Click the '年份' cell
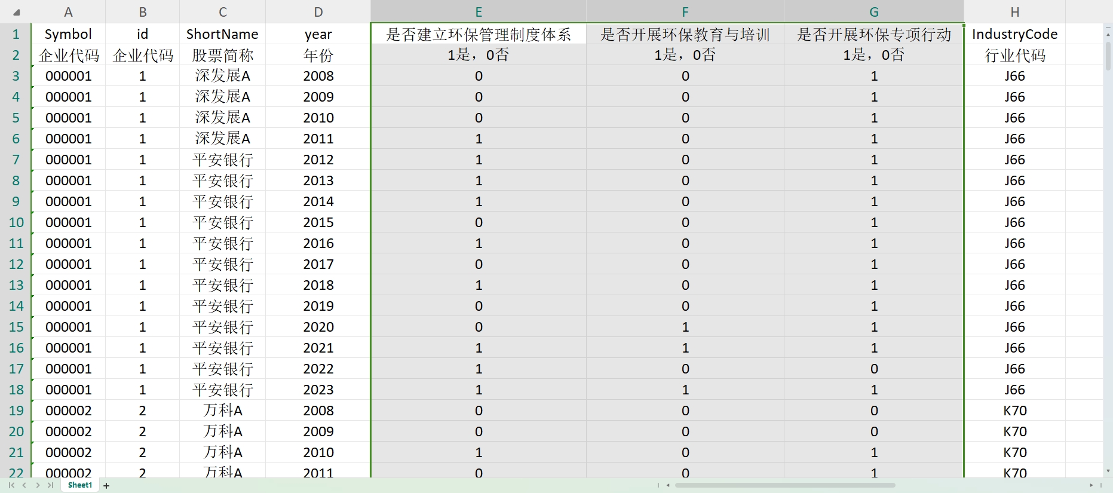This screenshot has height=493, width=1113. (318, 55)
